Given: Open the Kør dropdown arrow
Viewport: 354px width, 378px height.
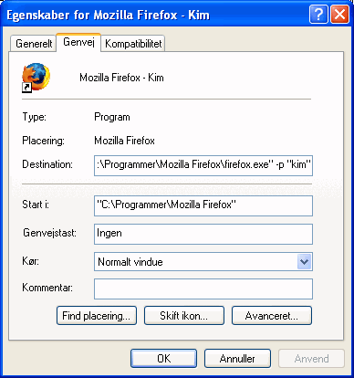Looking at the screenshot, I should [x=304, y=261].
